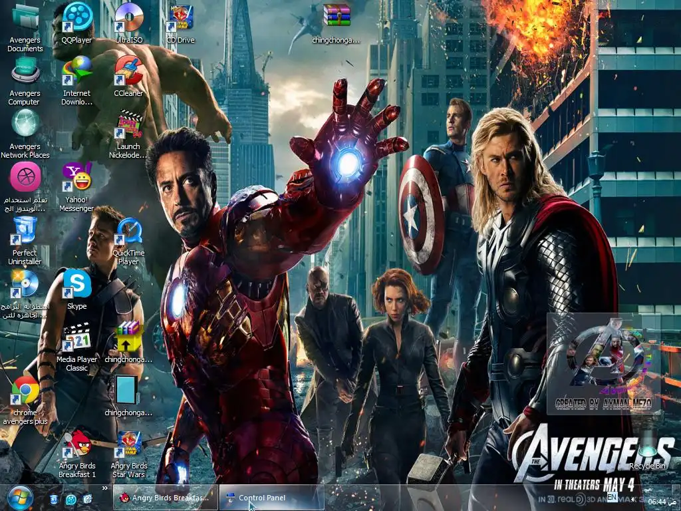
Task: Open the Windows Start menu orb
Action: click(20, 499)
